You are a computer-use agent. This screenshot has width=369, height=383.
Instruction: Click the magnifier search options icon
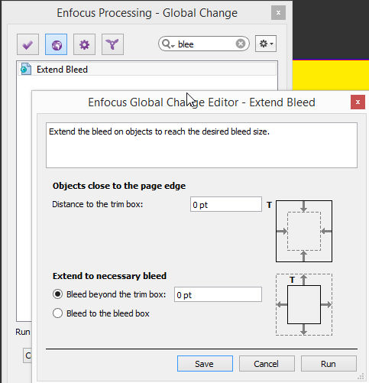[168, 44]
